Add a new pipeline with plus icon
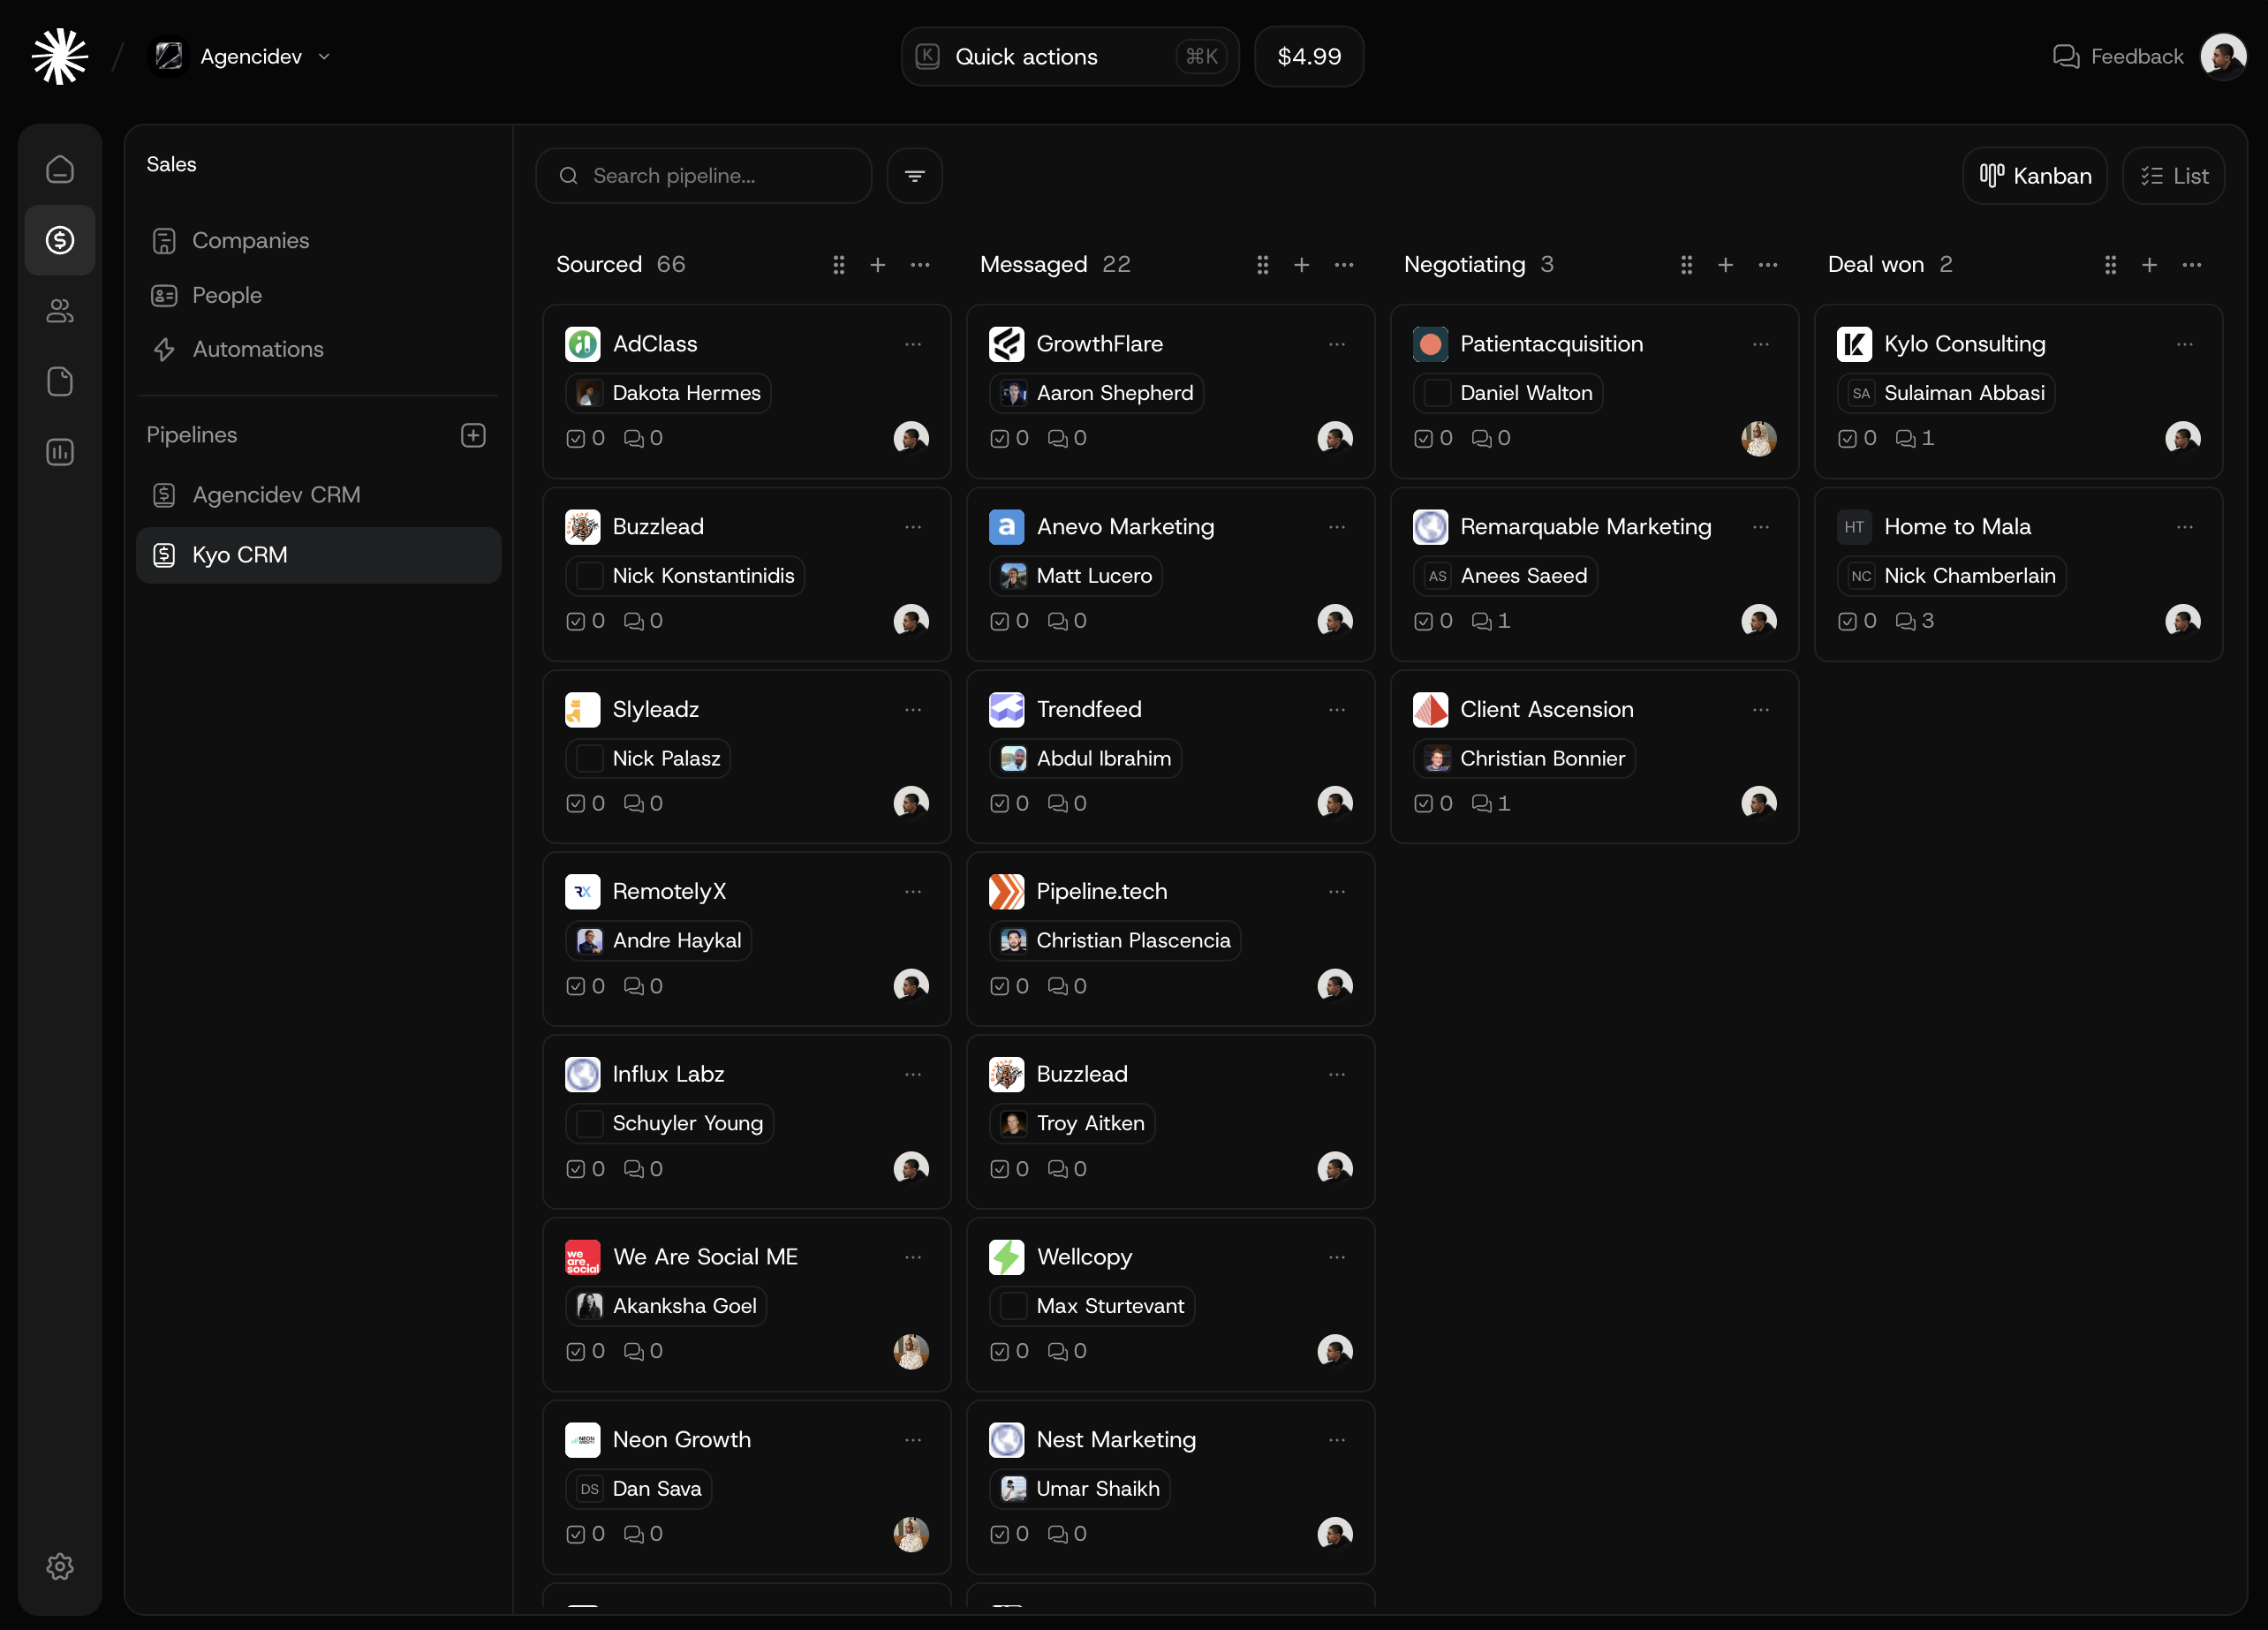Screen dimensions: 2268x1630 pyautogui.click(x=473, y=435)
